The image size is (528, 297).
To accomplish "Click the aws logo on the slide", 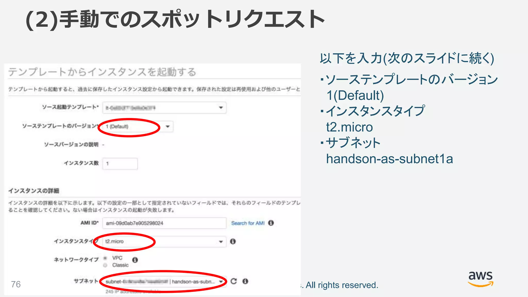I will (481, 279).
